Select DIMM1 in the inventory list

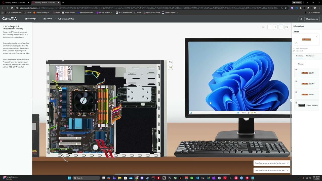pos(307,73)
